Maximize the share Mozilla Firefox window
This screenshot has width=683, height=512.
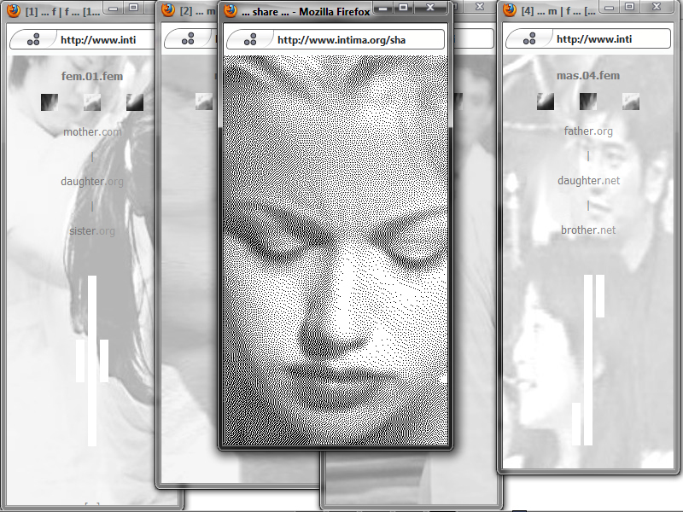pyautogui.click(x=403, y=8)
